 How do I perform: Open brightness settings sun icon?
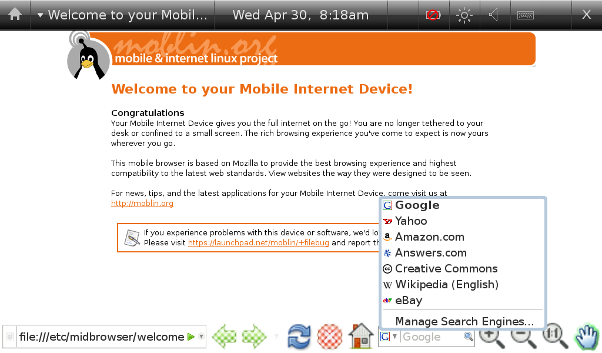coord(464,15)
